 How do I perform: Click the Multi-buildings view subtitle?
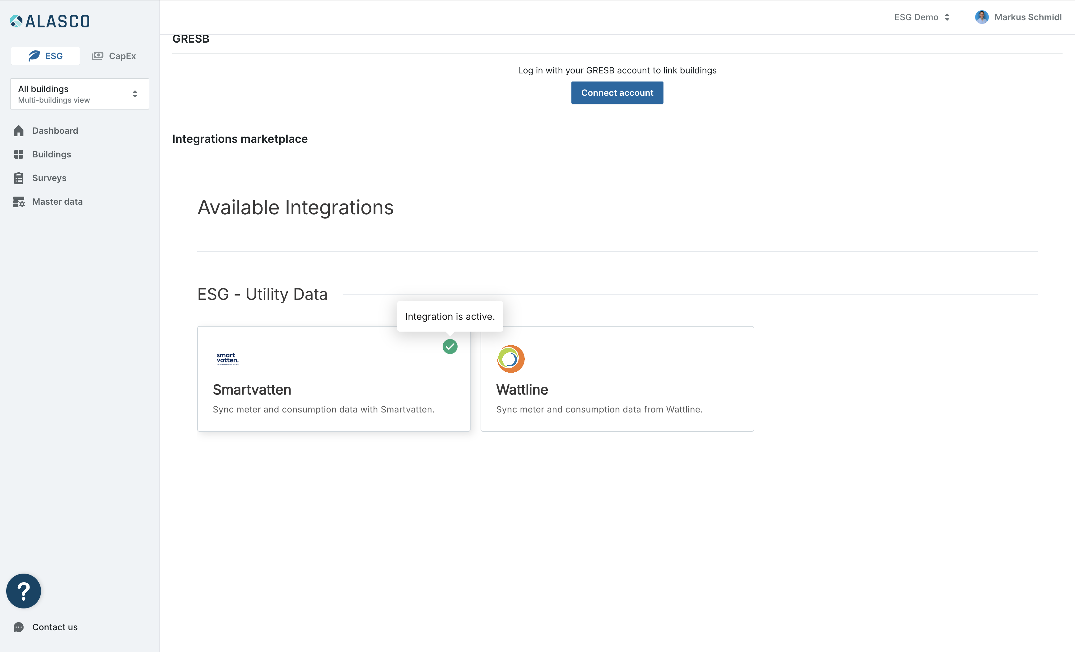coord(54,100)
